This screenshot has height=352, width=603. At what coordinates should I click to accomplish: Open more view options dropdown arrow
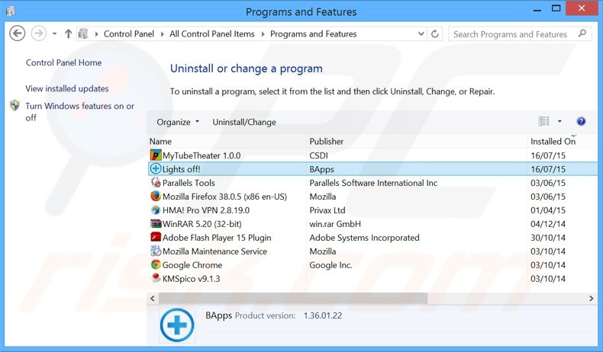pos(559,121)
